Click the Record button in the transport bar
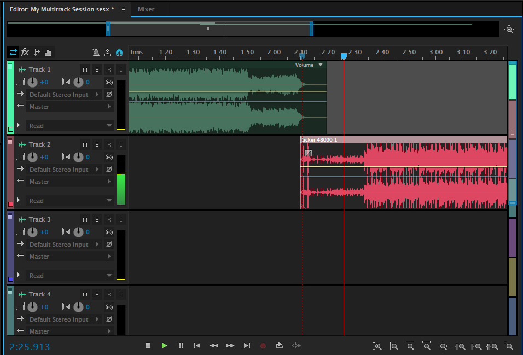The image size is (523, 355). (263, 345)
